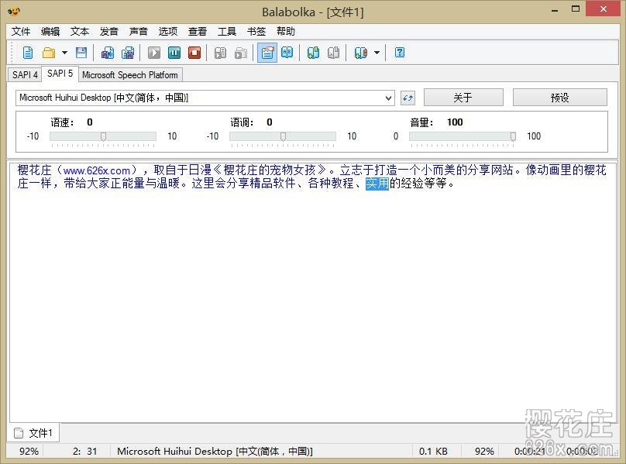Image resolution: width=626 pixels, height=464 pixels.
Task: Click the refresh voice arrows icon button
Action: [x=408, y=98]
